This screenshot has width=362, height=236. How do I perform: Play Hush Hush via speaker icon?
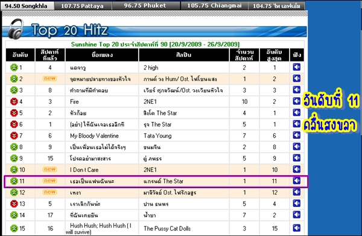pos(297,228)
